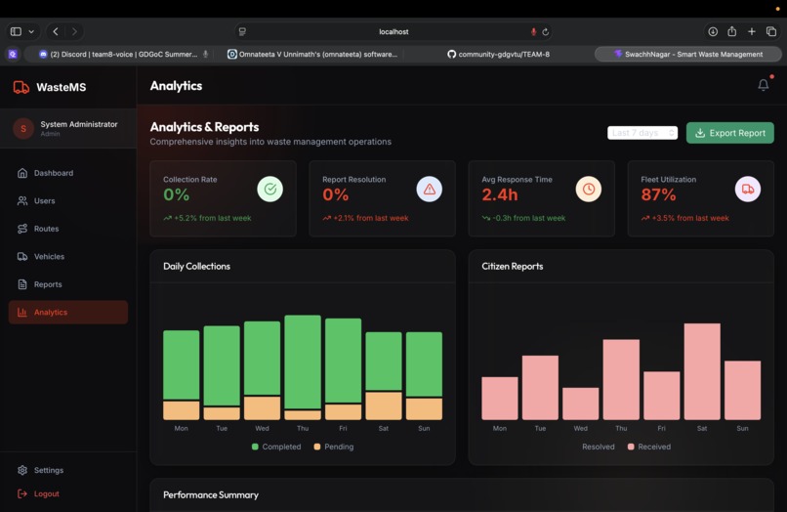Image resolution: width=787 pixels, height=512 pixels.
Task: Click the mic icon on the Discord tab
Action: point(205,55)
